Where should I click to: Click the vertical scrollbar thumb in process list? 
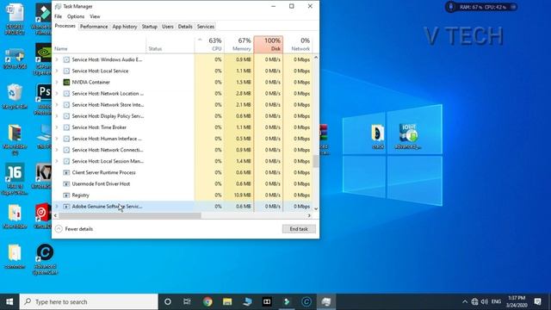click(316, 161)
